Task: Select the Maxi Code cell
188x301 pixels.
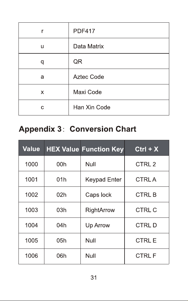Action: tap(119, 92)
